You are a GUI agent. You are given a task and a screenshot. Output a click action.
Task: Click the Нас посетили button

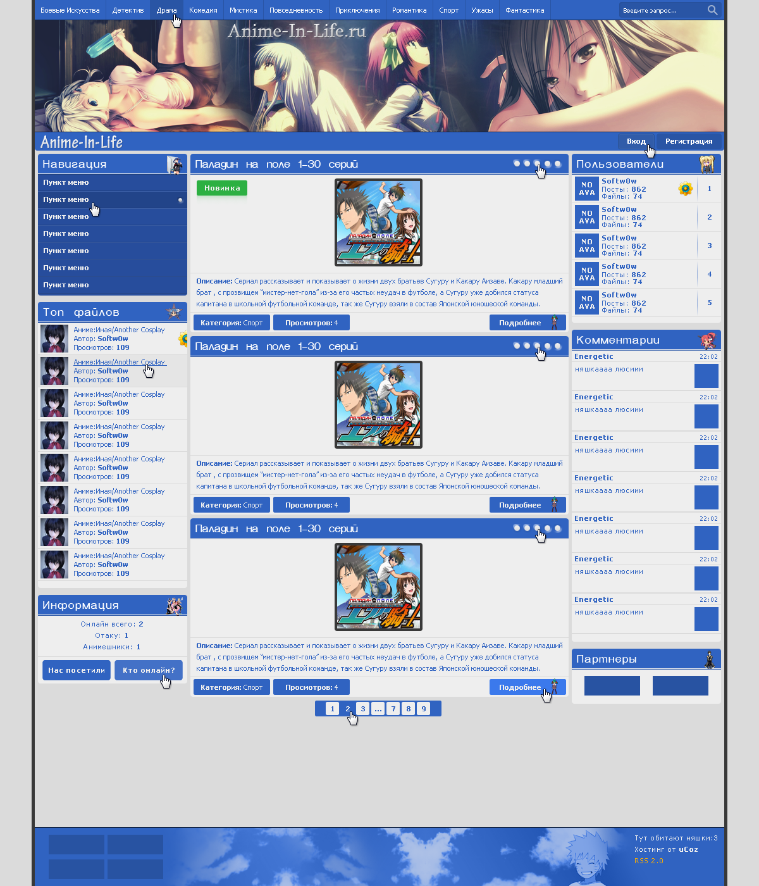(77, 670)
